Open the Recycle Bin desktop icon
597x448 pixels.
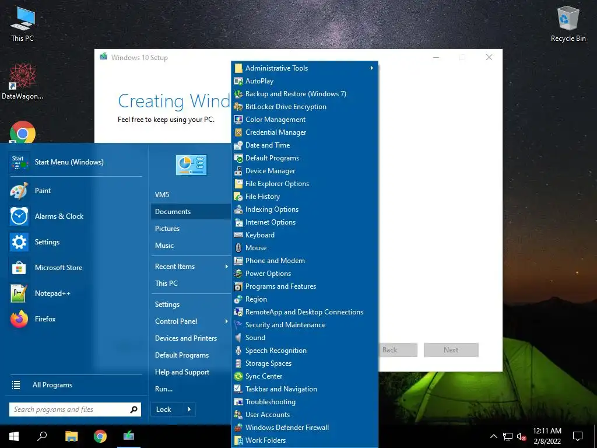point(568,23)
